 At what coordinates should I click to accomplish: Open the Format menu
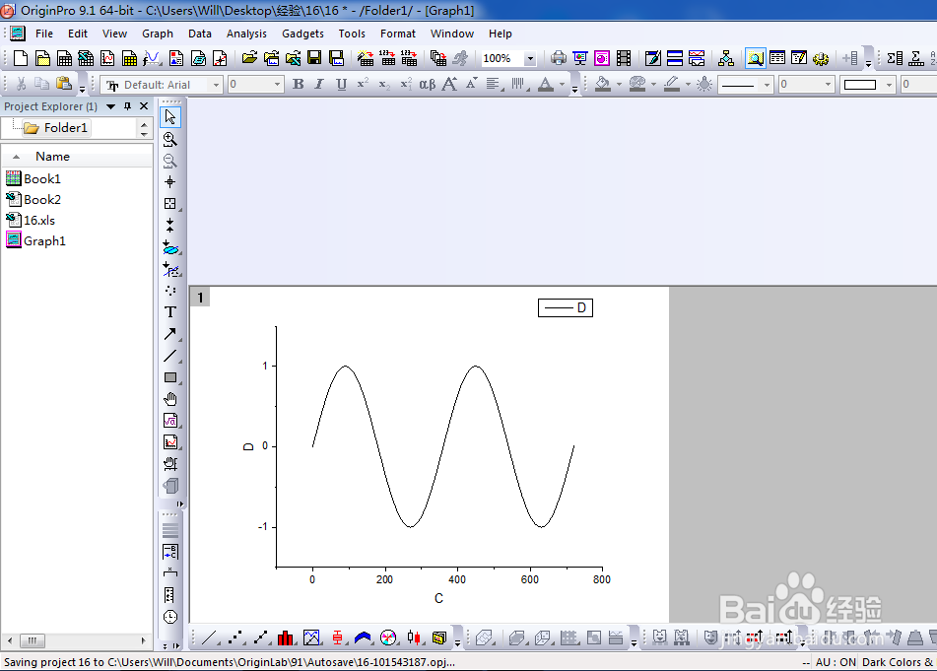pyautogui.click(x=397, y=34)
